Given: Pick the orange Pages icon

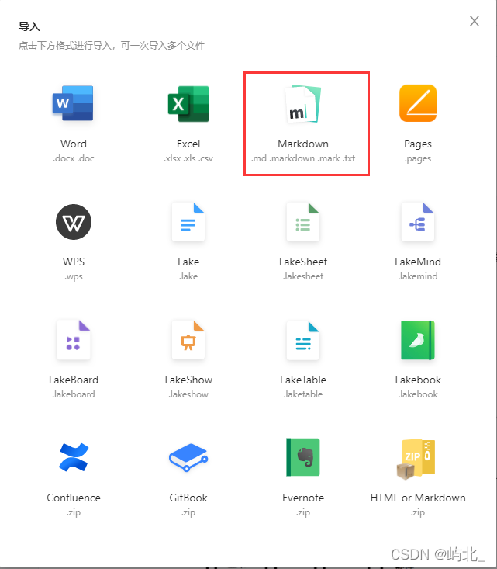Looking at the screenshot, I should tap(418, 103).
